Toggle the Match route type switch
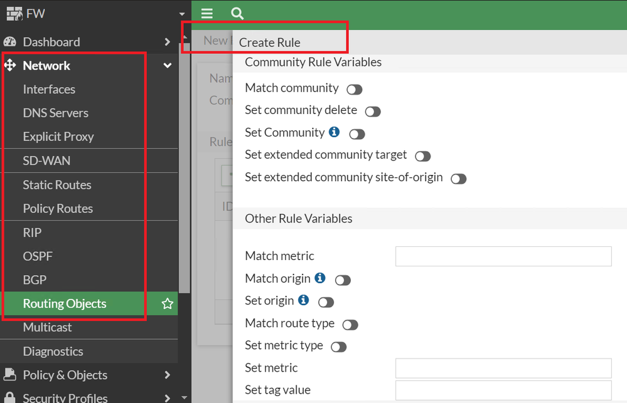Image resolution: width=627 pixels, height=403 pixels. tap(350, 325)
